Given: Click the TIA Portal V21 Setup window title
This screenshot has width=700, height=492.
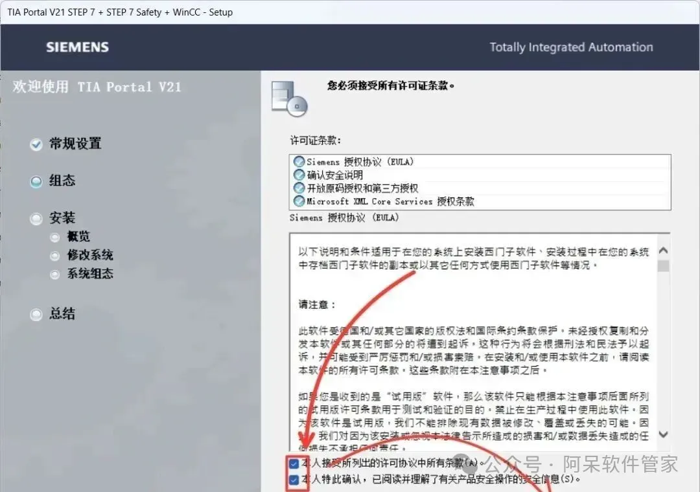Looking at the screenshot, I should pyautogui.click(x=120, y=12).
